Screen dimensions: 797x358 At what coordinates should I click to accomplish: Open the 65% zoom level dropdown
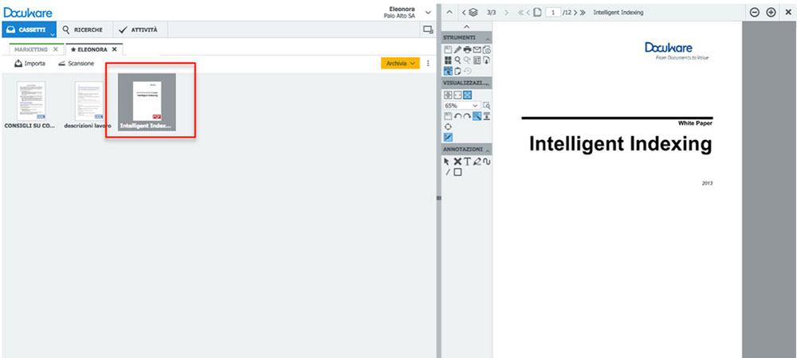(x=461, y=106)
